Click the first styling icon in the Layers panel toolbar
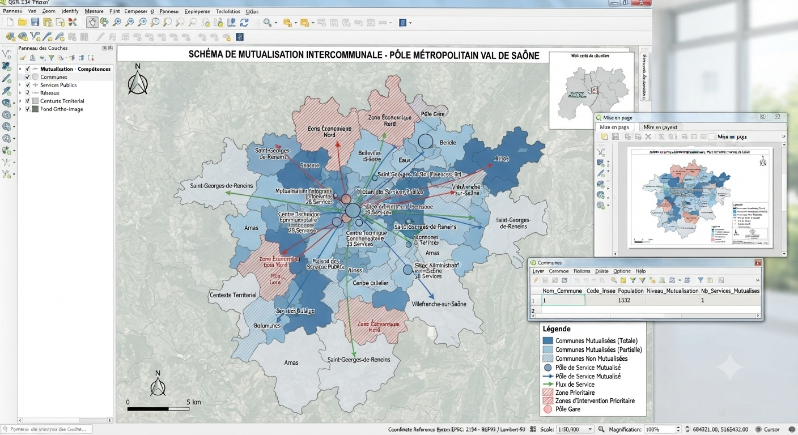This screenshot has width=798, height=435. [x=23, y=58]
